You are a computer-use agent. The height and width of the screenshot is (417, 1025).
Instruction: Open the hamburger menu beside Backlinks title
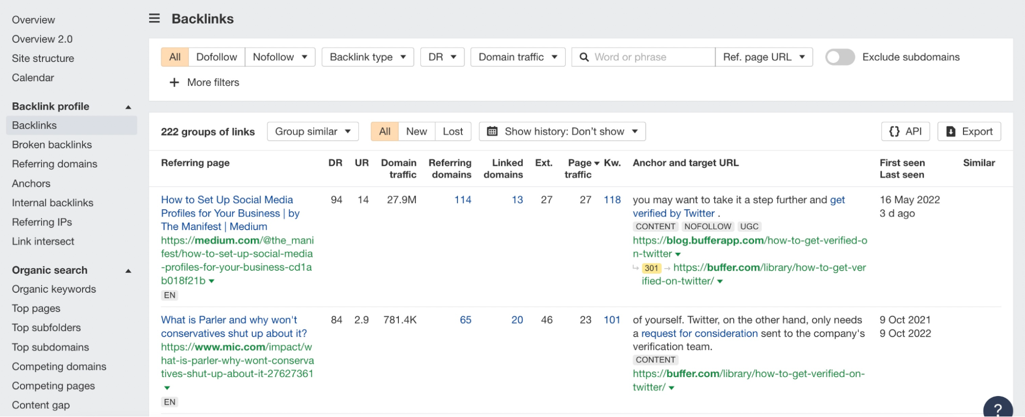coord(154,18)
